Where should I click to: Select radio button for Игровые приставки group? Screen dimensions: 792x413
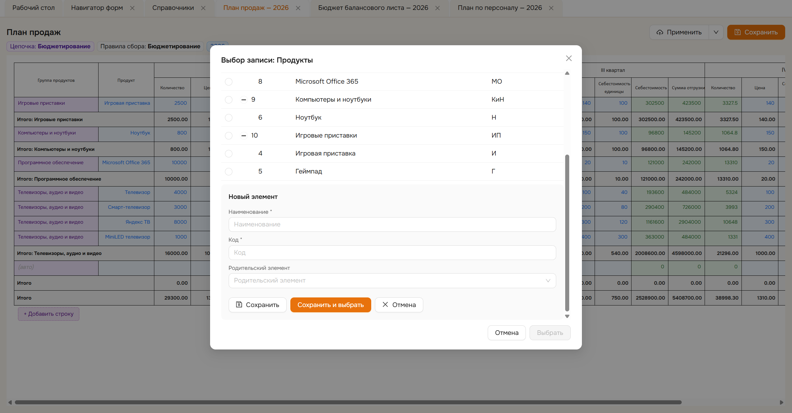pyautogui.click(x=229, y=136)
